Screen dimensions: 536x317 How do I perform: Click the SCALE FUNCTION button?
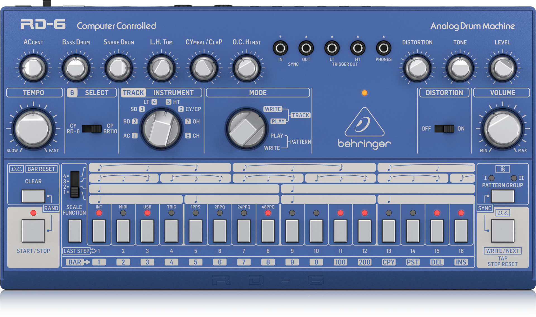coord(75,231)
